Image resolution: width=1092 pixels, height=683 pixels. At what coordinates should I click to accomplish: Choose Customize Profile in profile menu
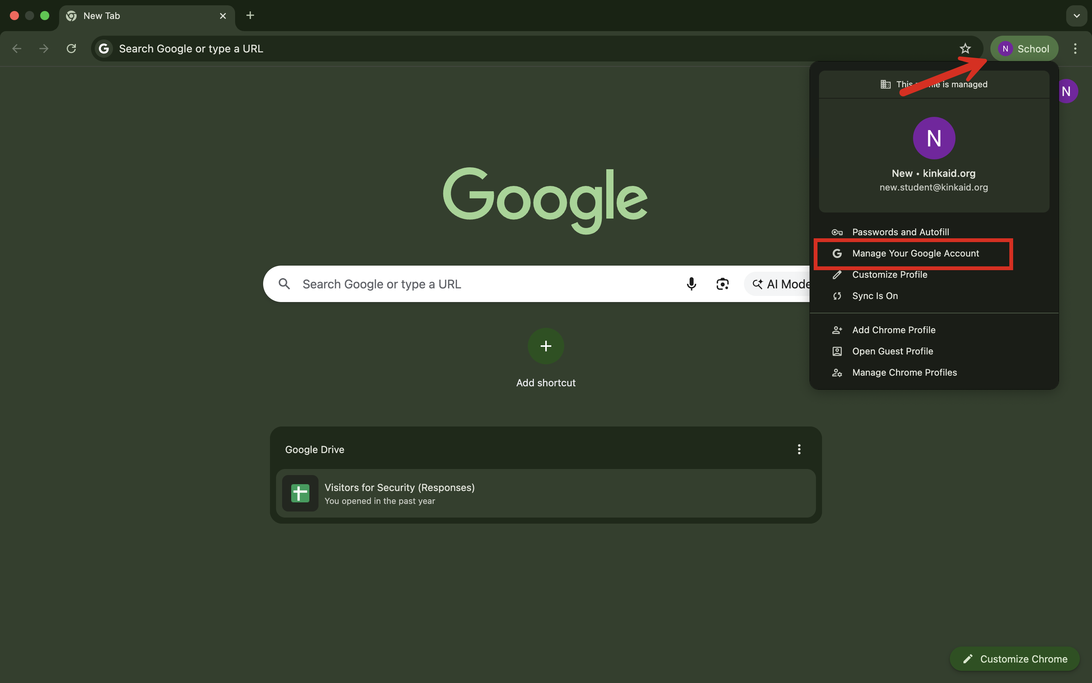[890, 275]
